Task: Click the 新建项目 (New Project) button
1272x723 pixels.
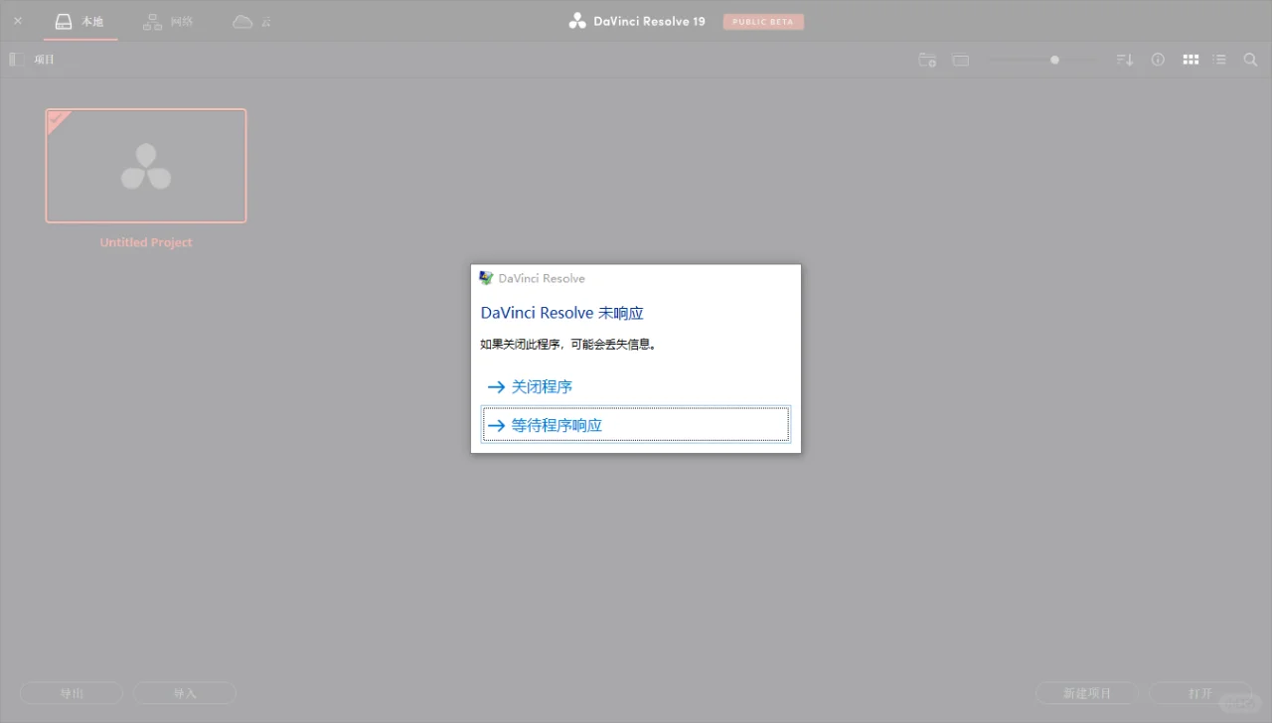Action: pyautogui.click(x=1087, y=693)
